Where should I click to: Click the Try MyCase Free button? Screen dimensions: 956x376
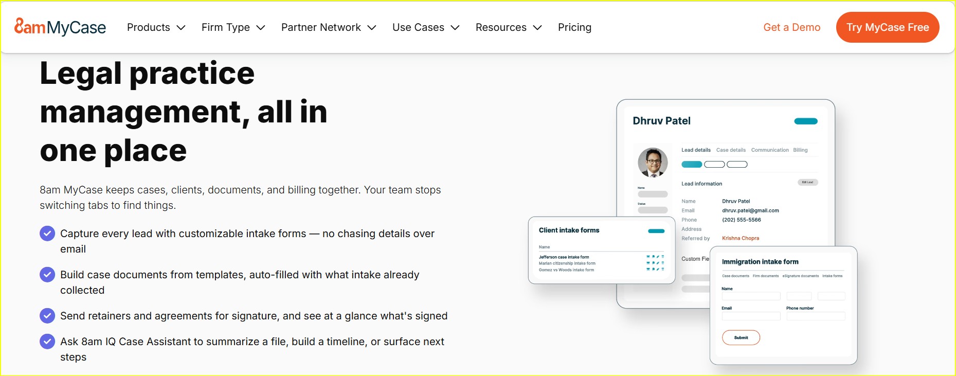[x=888, y=27]
